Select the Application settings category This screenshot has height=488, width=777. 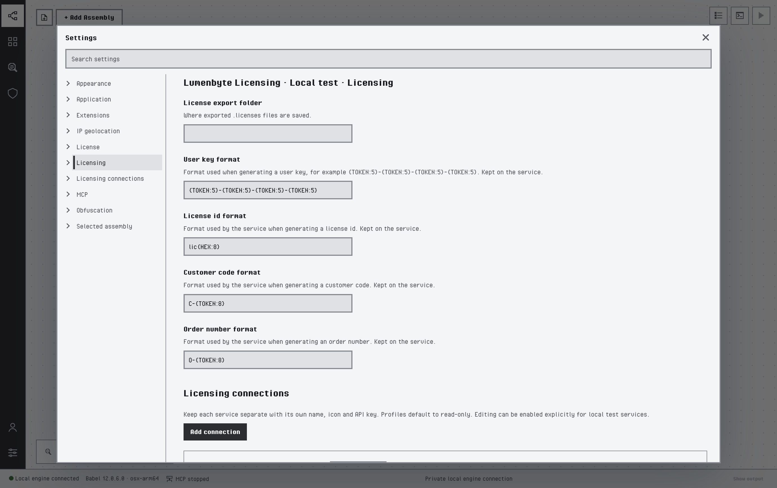93,99
